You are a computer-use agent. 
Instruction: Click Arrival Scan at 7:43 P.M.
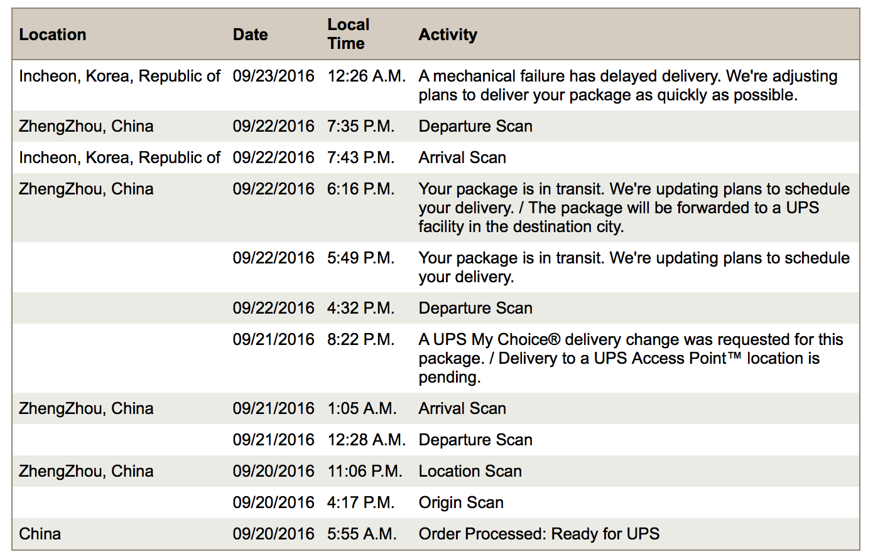tap(462, 157)
